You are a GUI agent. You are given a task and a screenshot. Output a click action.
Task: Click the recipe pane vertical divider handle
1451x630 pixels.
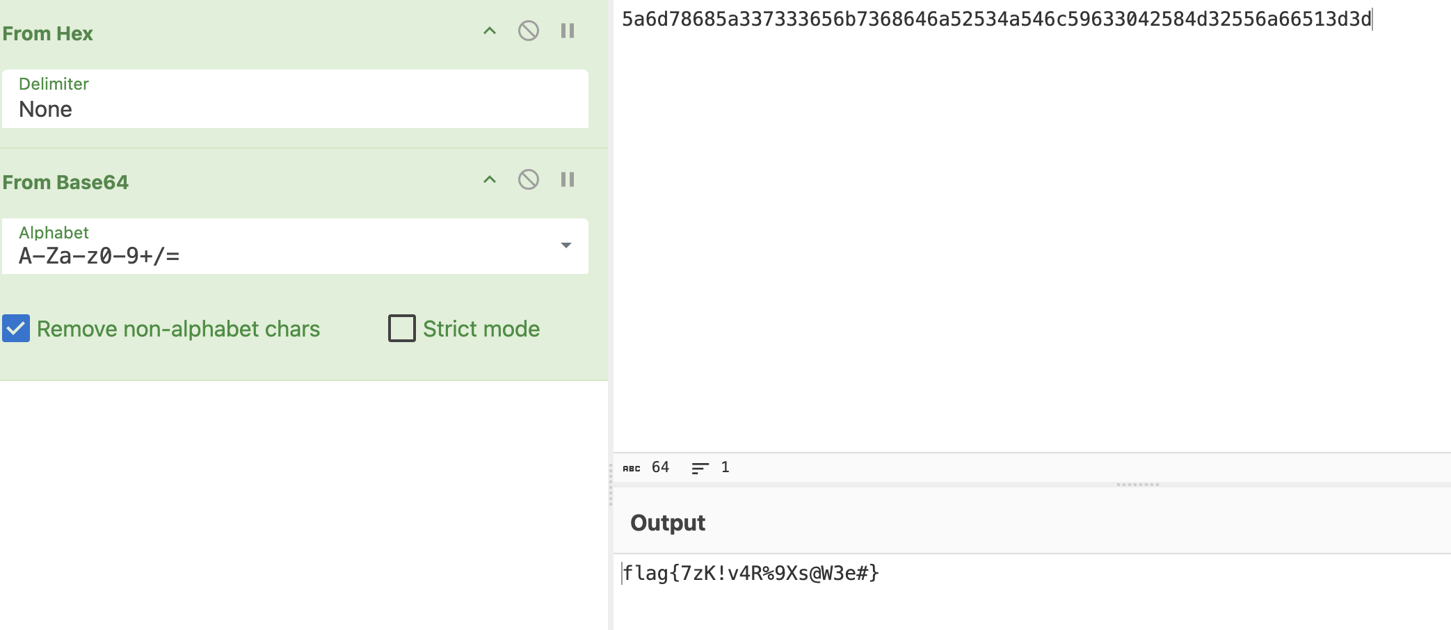611,485
